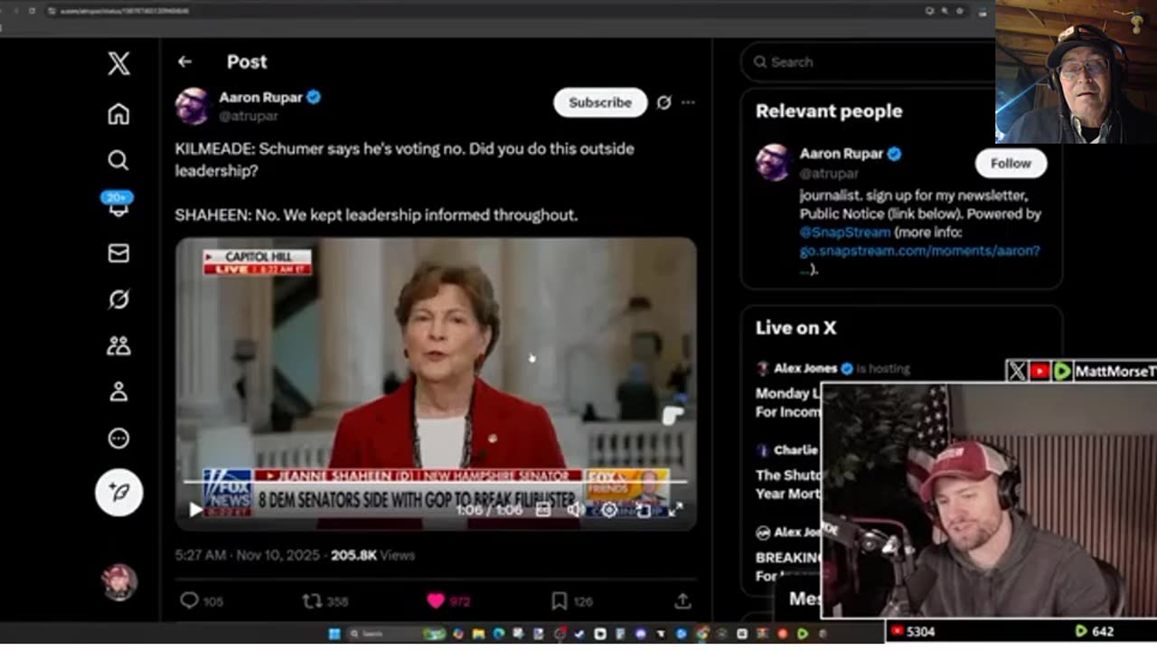This screenshot has height=651, width=1157.
Task: Click the Search field on X
Action: click(x=867, y=62)
